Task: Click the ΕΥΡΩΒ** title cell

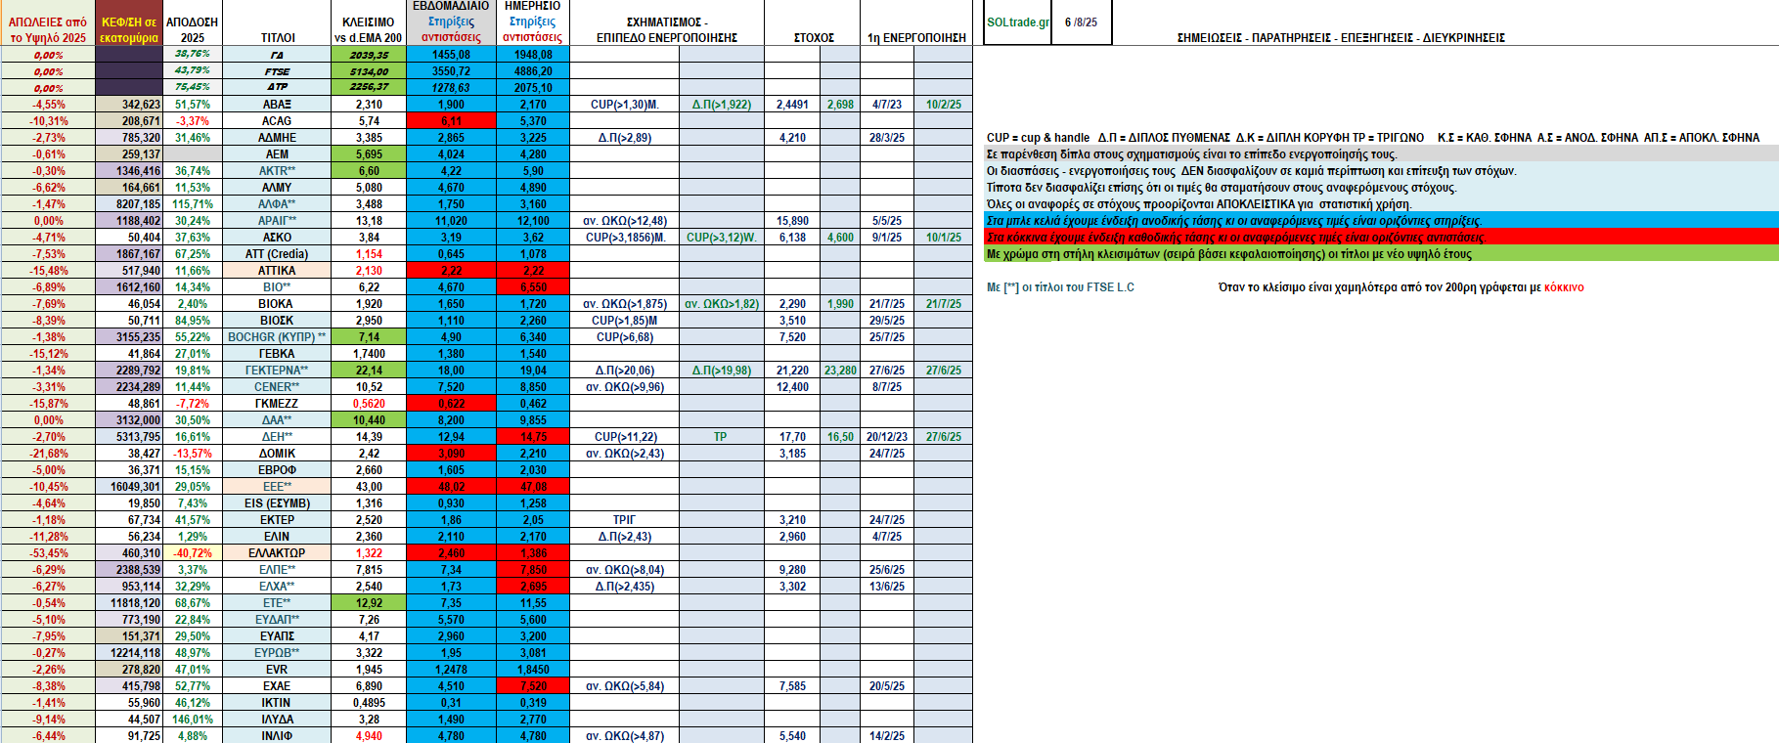Action: pyautogui.click(x=277, y=653)
